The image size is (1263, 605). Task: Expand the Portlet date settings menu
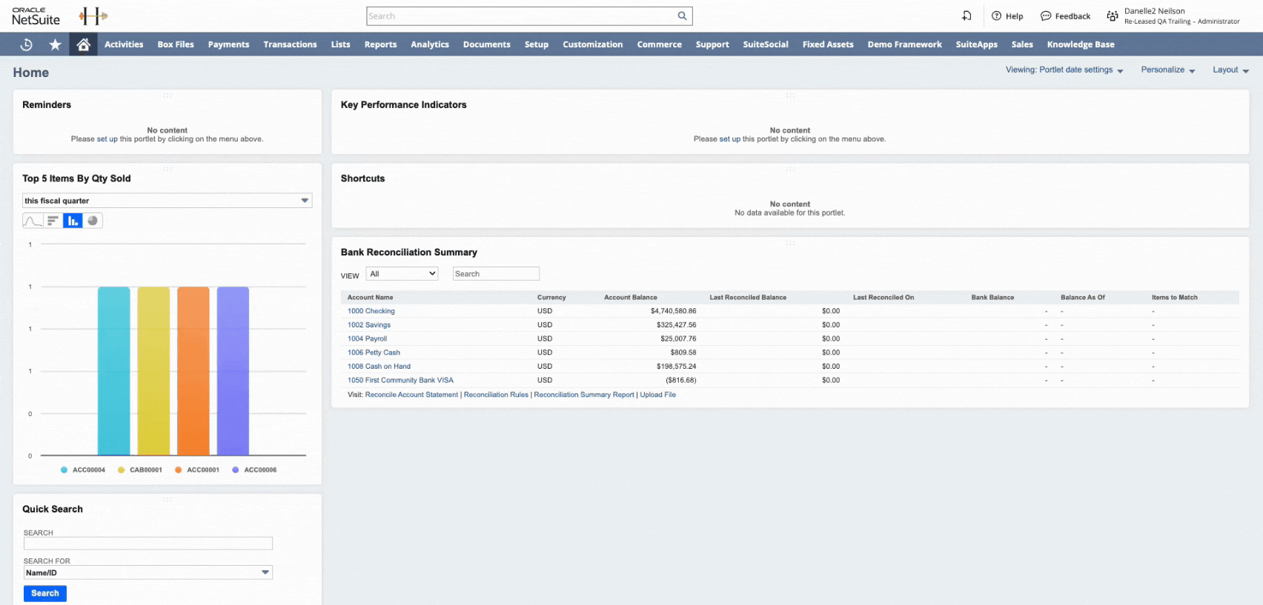[1064, 70]
